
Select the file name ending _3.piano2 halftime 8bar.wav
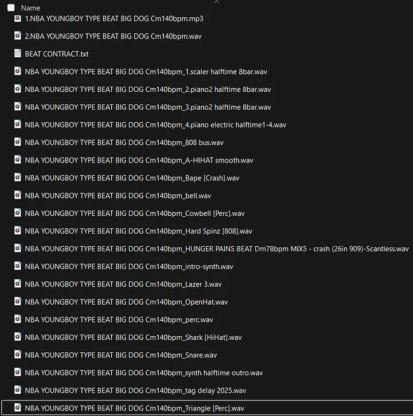[148, 107]
